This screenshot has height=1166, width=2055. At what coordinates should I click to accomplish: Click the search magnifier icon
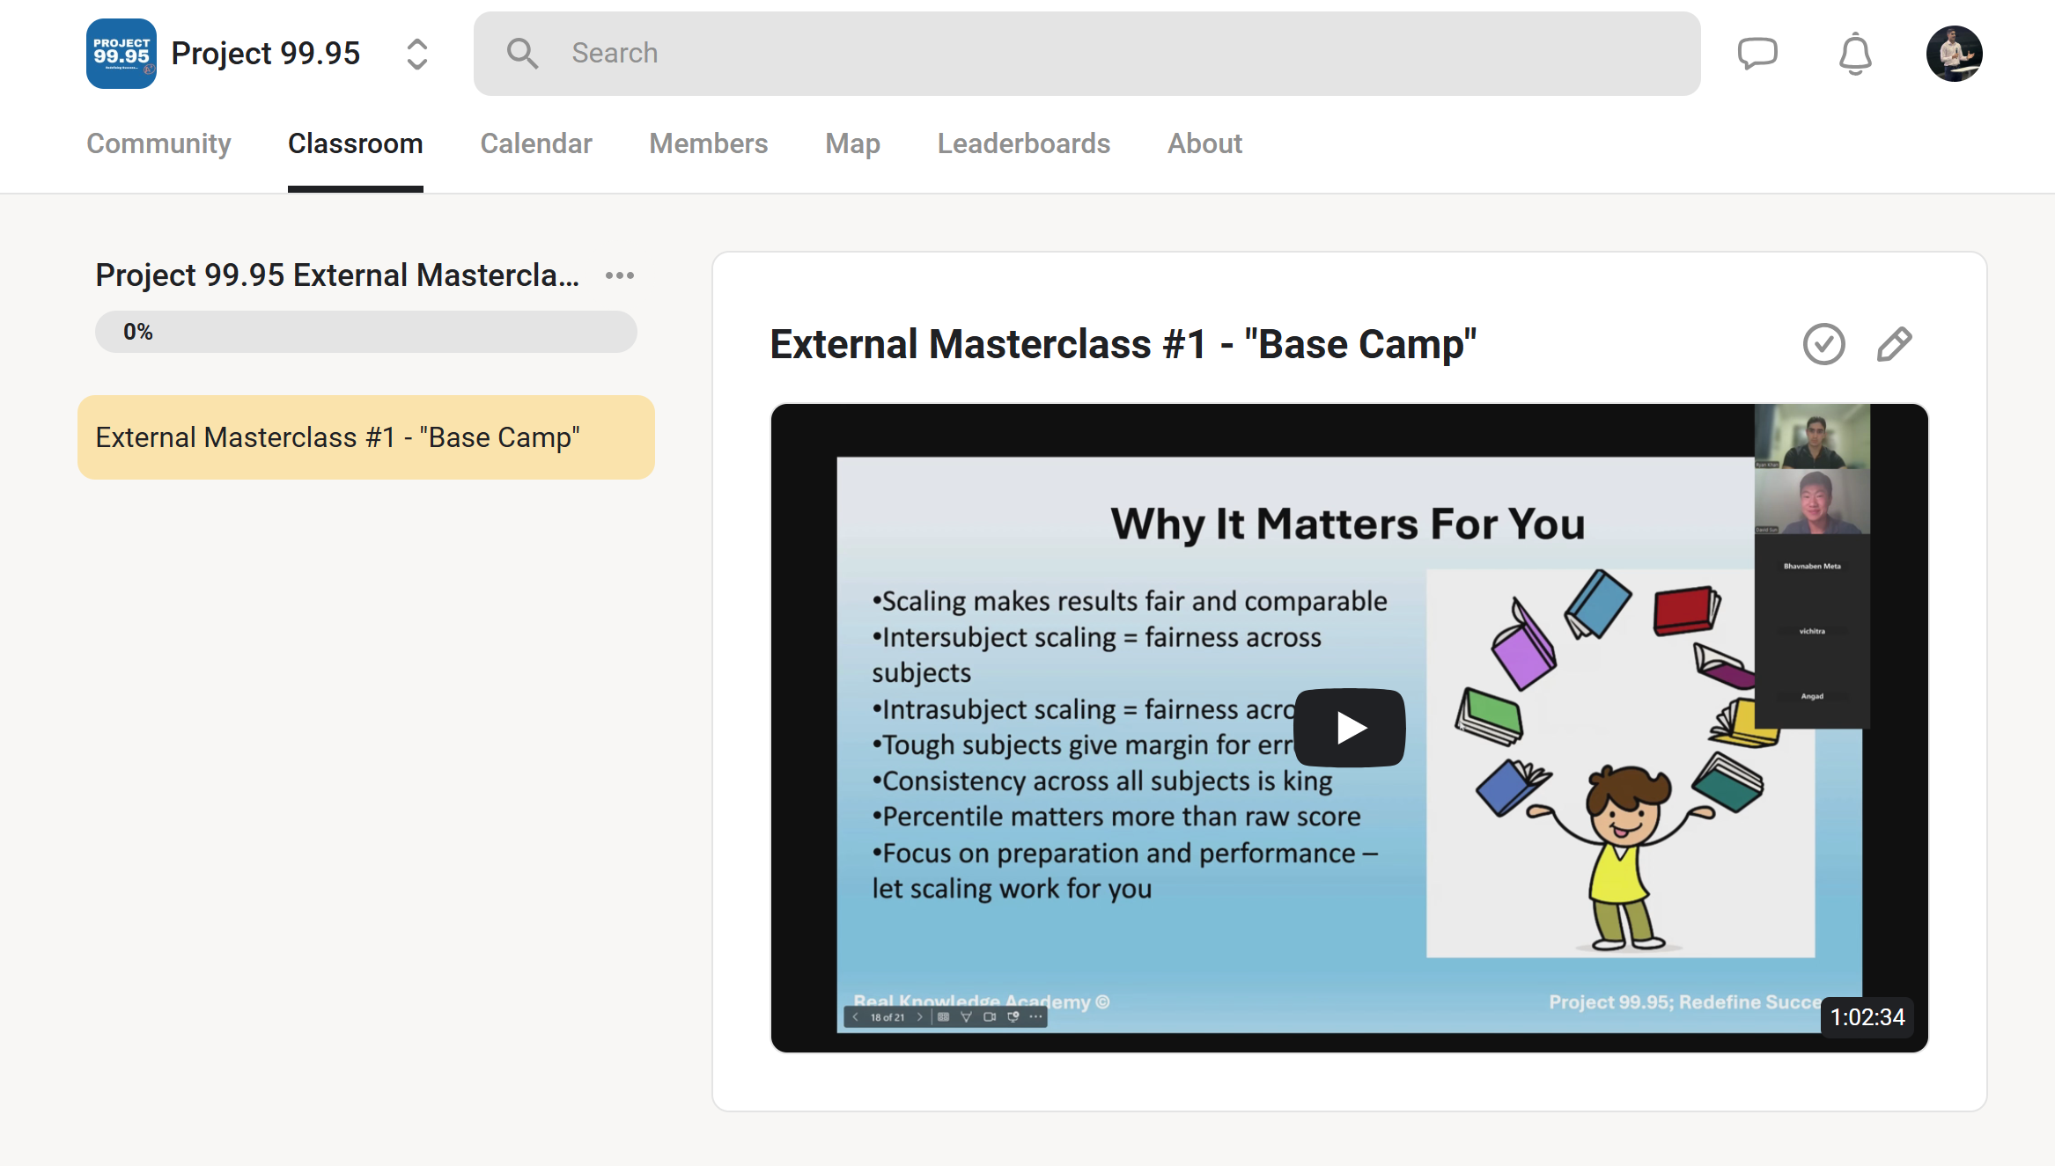click(522, 54)
